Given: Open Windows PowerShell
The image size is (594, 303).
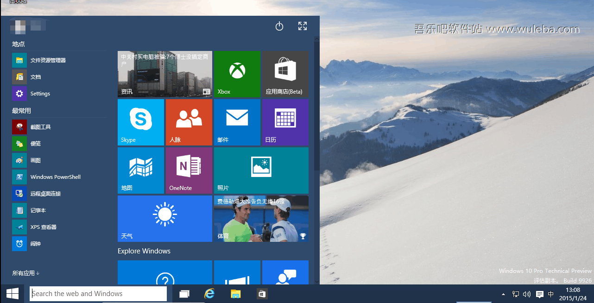Looking at the screenshot, I should pos(59,177).
